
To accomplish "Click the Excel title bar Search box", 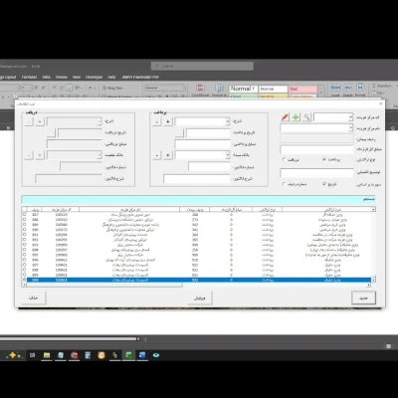I will [202, 66].
